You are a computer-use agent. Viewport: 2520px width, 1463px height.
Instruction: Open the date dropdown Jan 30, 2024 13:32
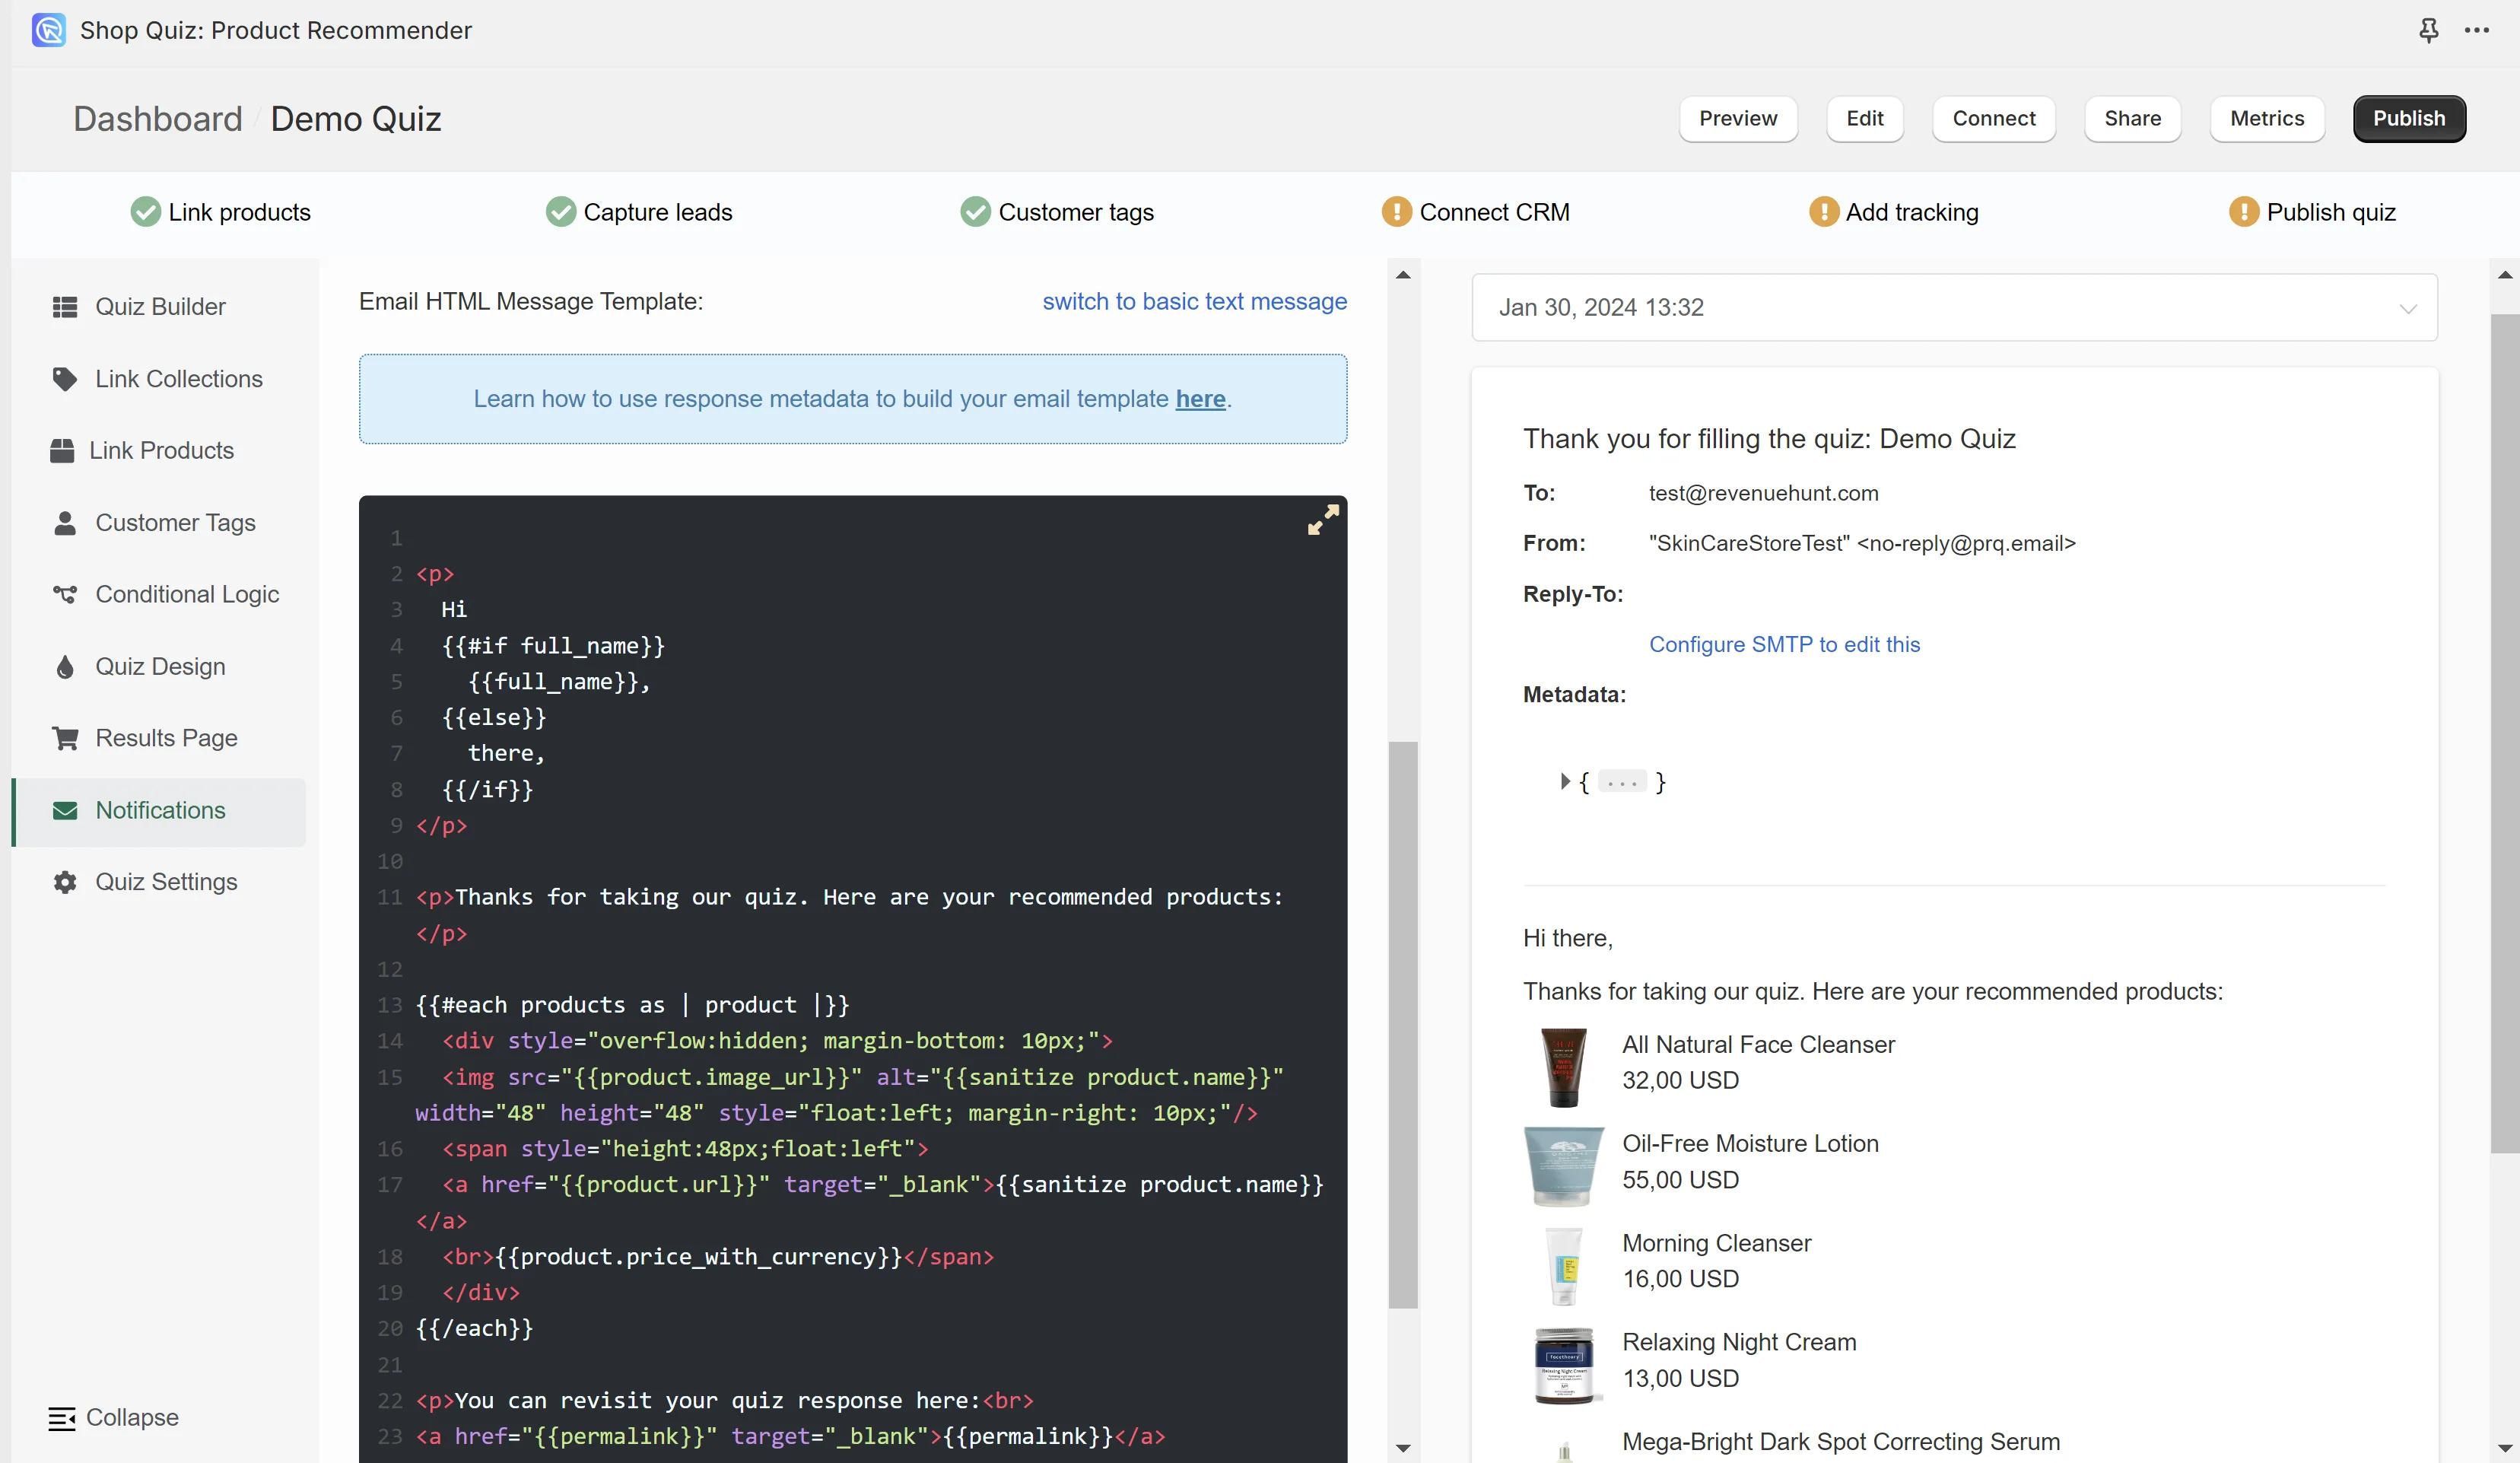1954,308
